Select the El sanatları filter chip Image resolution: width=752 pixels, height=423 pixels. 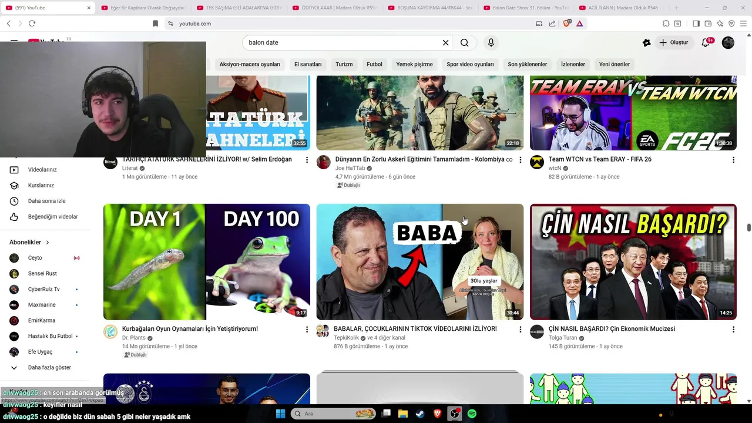point(308,64)
